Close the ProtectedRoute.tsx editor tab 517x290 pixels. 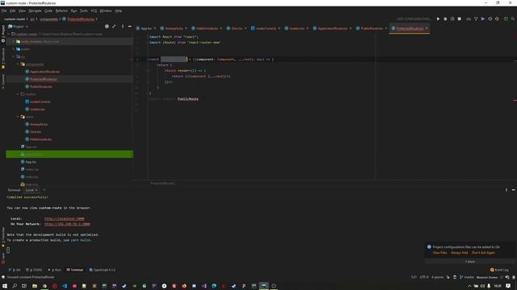click(427, 29)
